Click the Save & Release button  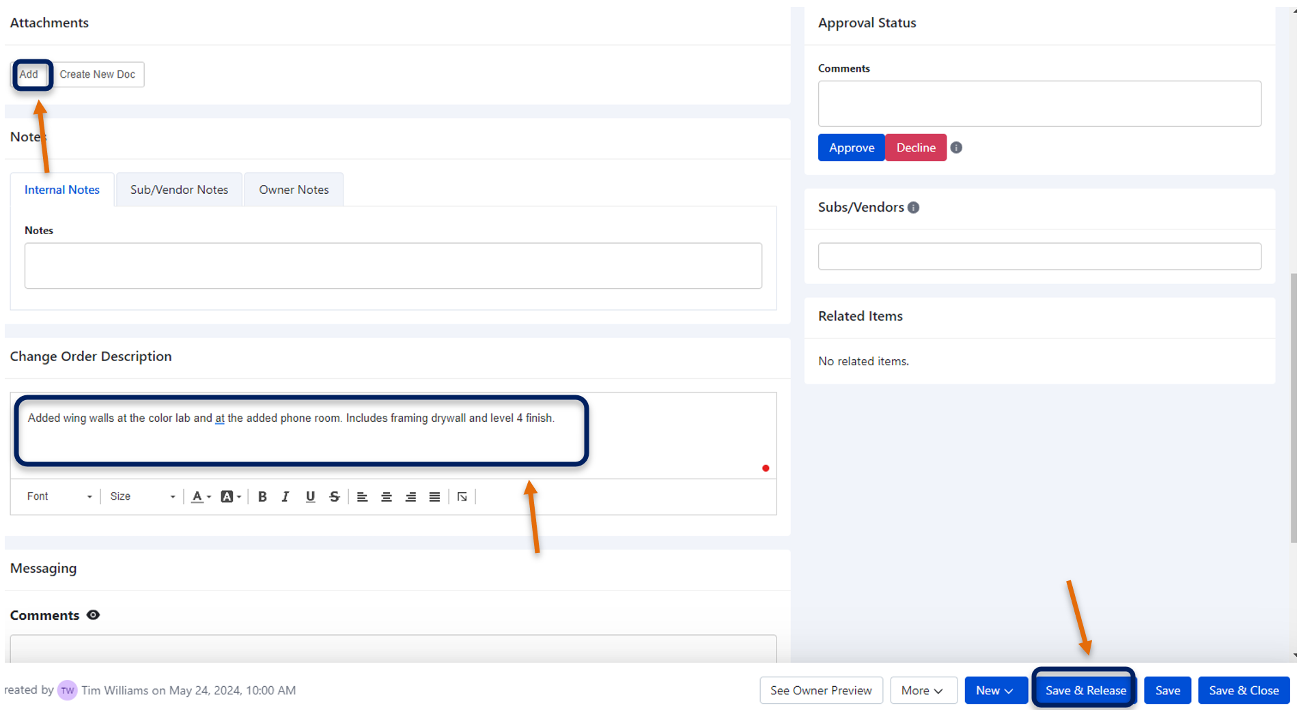coord(1084,690)
